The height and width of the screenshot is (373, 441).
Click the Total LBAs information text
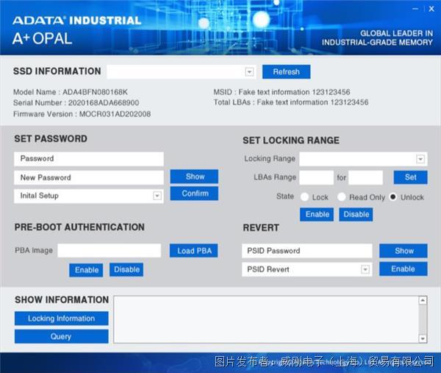coord(291,102)
